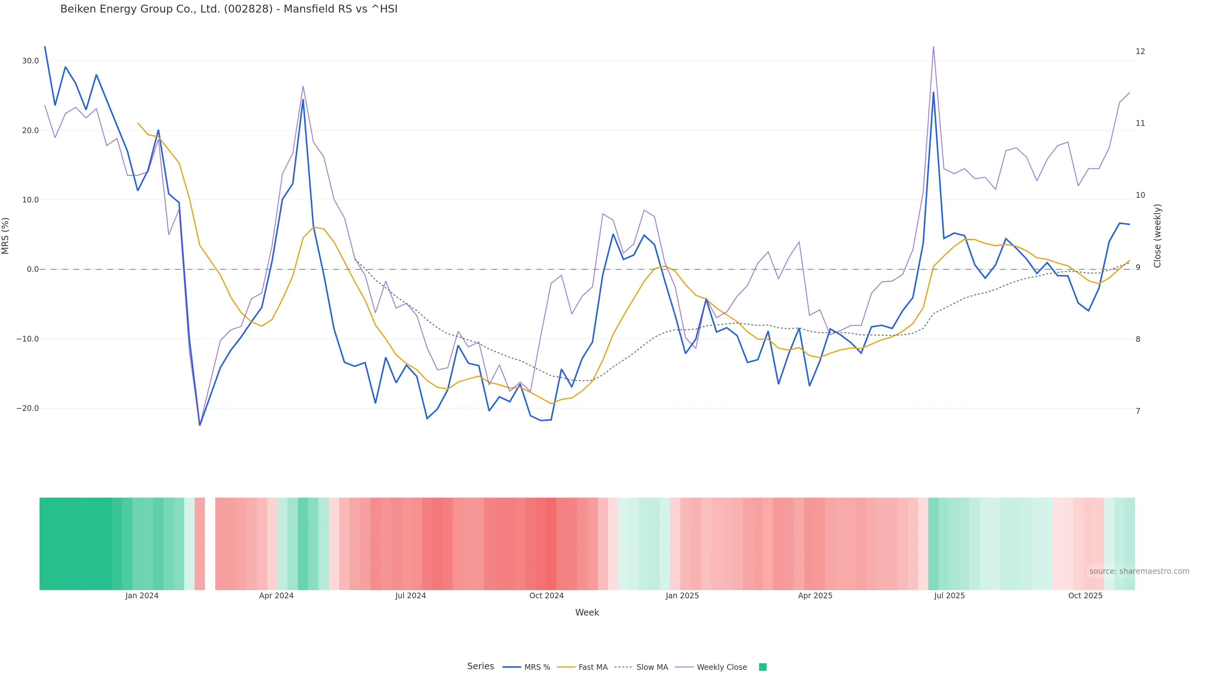Click the Oct 2024 axis tick label
Screen dimensions: 1205x678
(546, 596)
